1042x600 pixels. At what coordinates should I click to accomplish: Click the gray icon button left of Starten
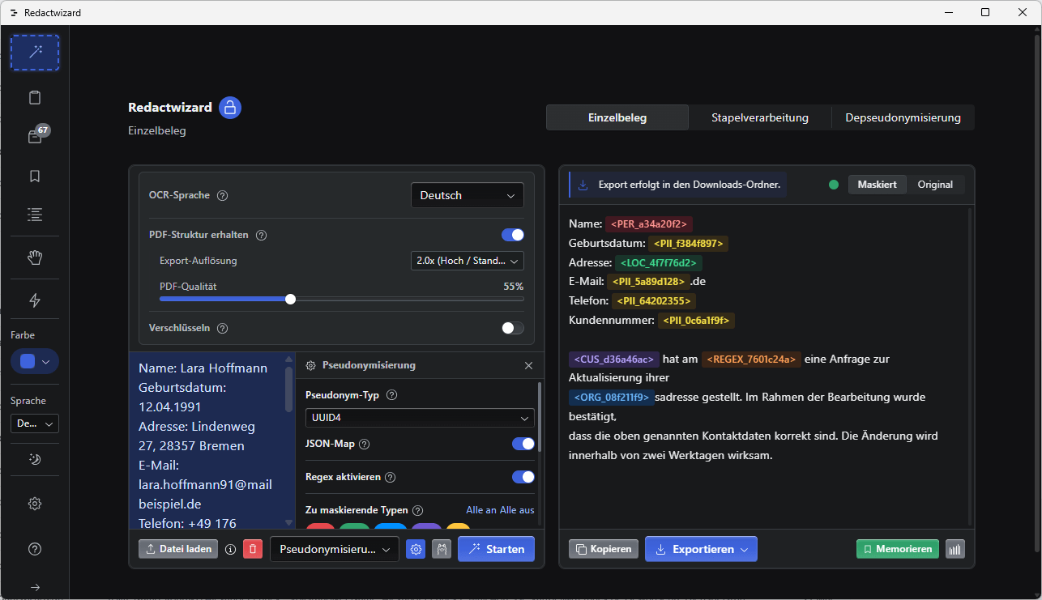tap(442, 549)
